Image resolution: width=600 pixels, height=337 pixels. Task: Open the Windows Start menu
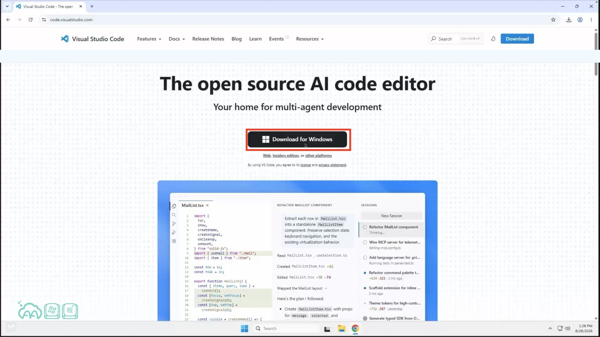244,328
